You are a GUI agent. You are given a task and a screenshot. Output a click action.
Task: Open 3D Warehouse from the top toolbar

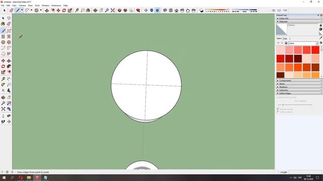pos(120,10)
